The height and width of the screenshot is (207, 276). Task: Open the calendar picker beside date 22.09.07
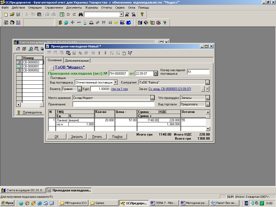pyautogui.click(x=156, y=74)
